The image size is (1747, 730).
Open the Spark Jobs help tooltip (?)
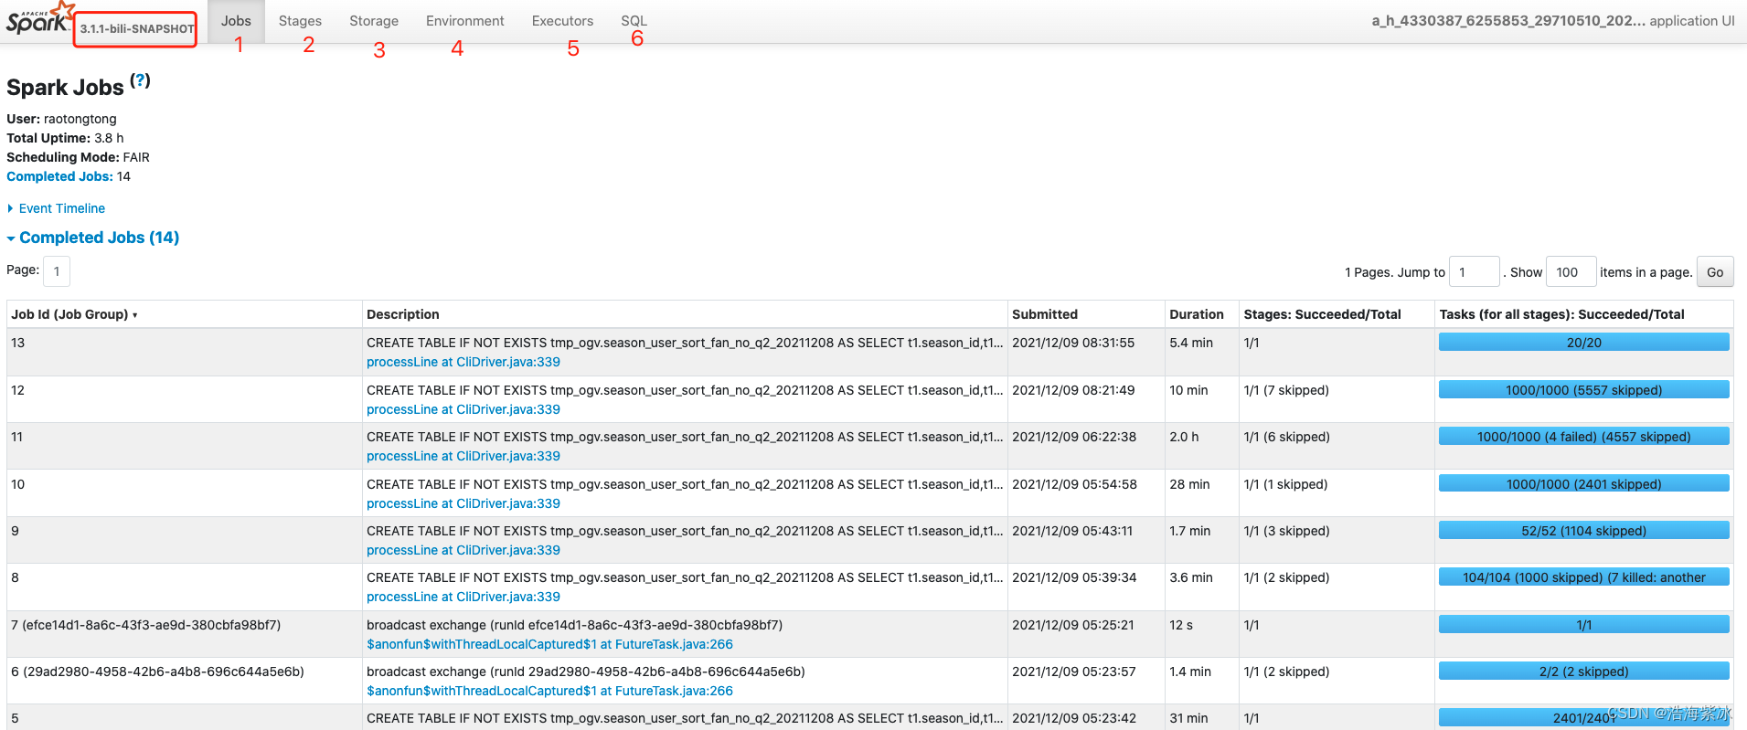point(140,80)
